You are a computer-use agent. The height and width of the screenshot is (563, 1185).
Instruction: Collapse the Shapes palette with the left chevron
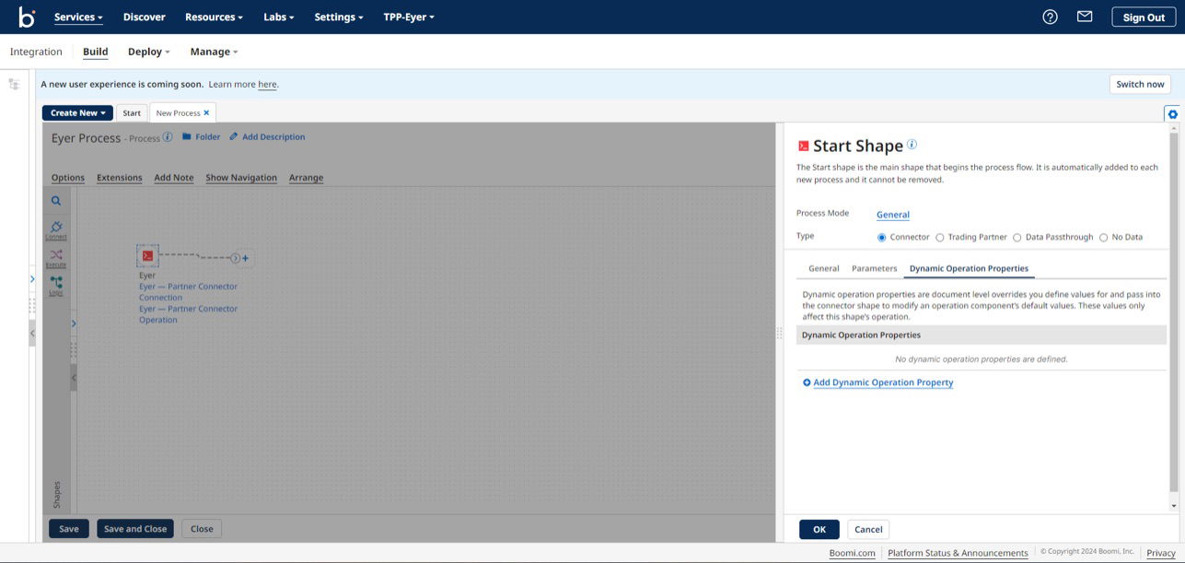(74, 378)
